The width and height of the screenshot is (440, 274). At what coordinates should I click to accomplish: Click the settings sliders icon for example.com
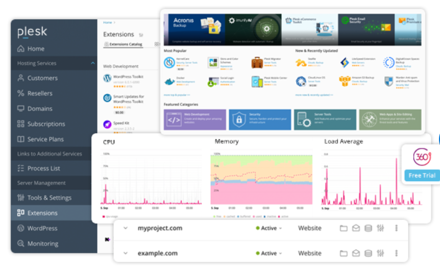(380, 253)
